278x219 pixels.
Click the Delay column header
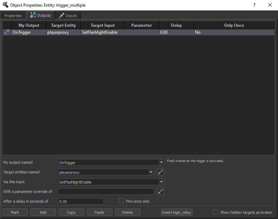click(x=177, y=25)
